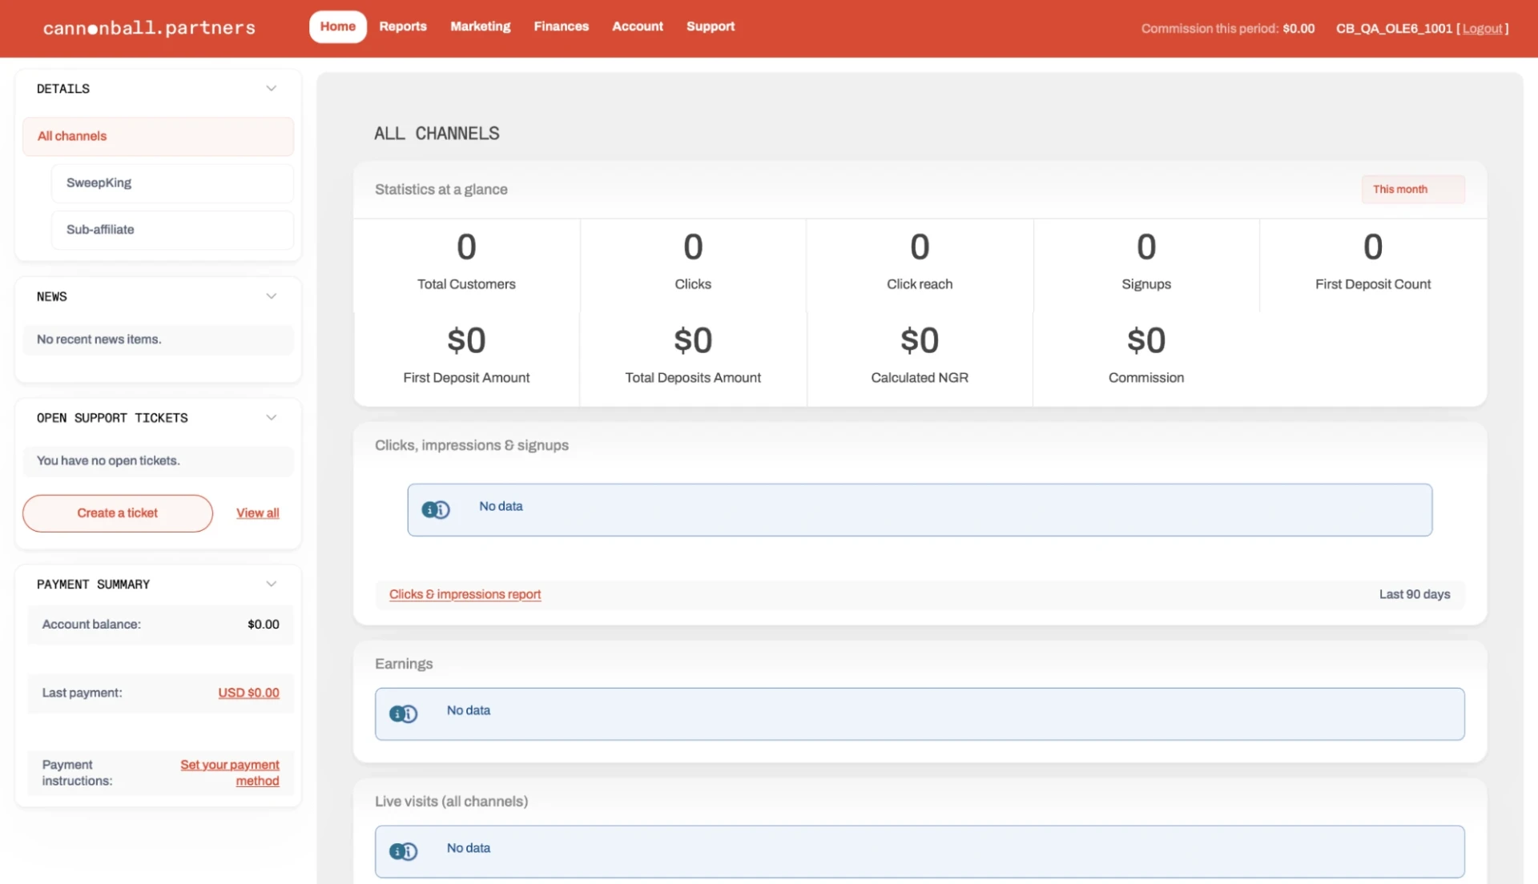Click the ALL CHANNELS heading

tap(437, 134)
